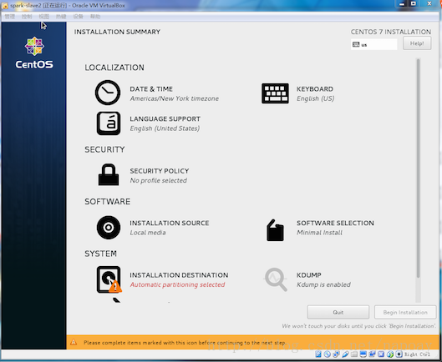Image resolution: width=442 pixels, height=362 pixels.
Task: Click the CentOS logo in sidebar
Action: [x=34, y=53]
